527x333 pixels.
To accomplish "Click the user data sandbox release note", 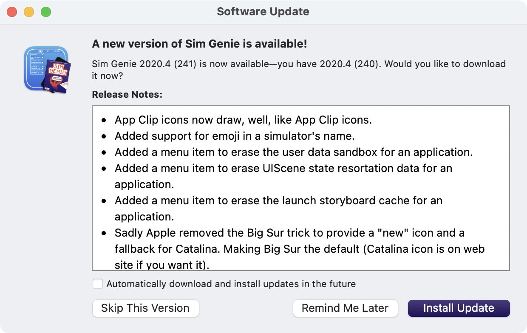I will point(294,152).
